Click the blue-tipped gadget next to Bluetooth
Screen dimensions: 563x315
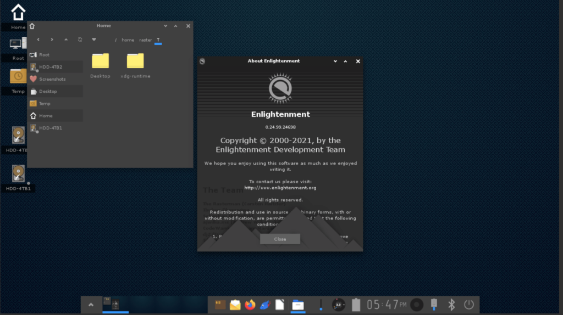click(434, 305)
